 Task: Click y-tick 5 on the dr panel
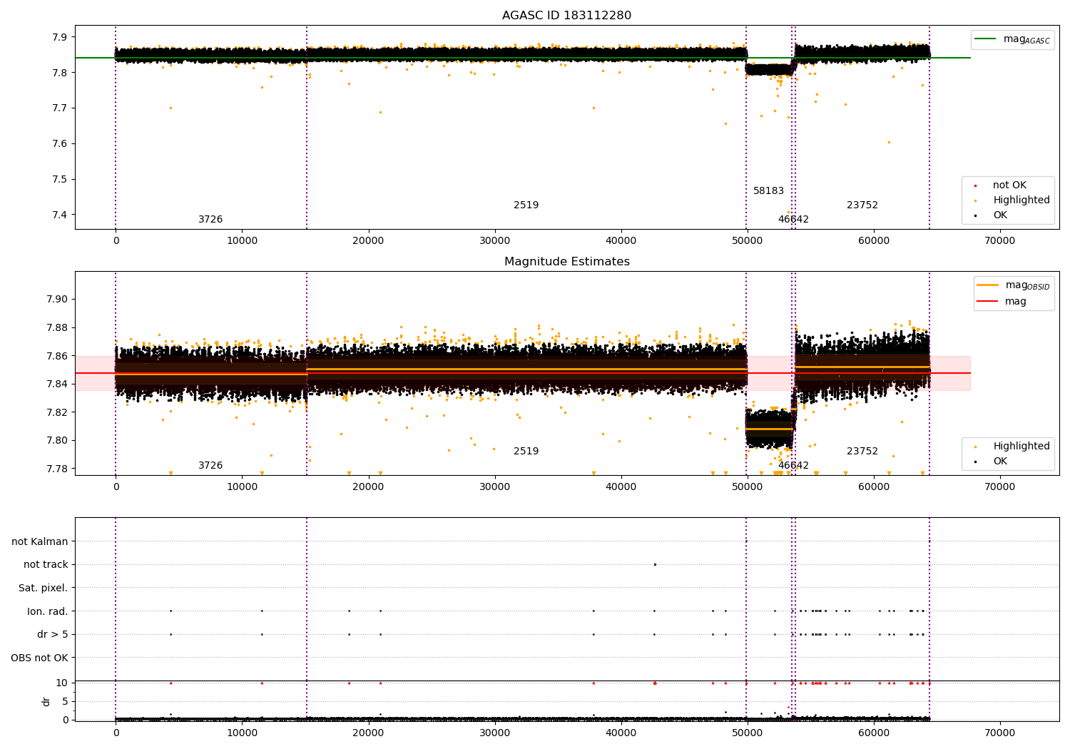(65, 702)
